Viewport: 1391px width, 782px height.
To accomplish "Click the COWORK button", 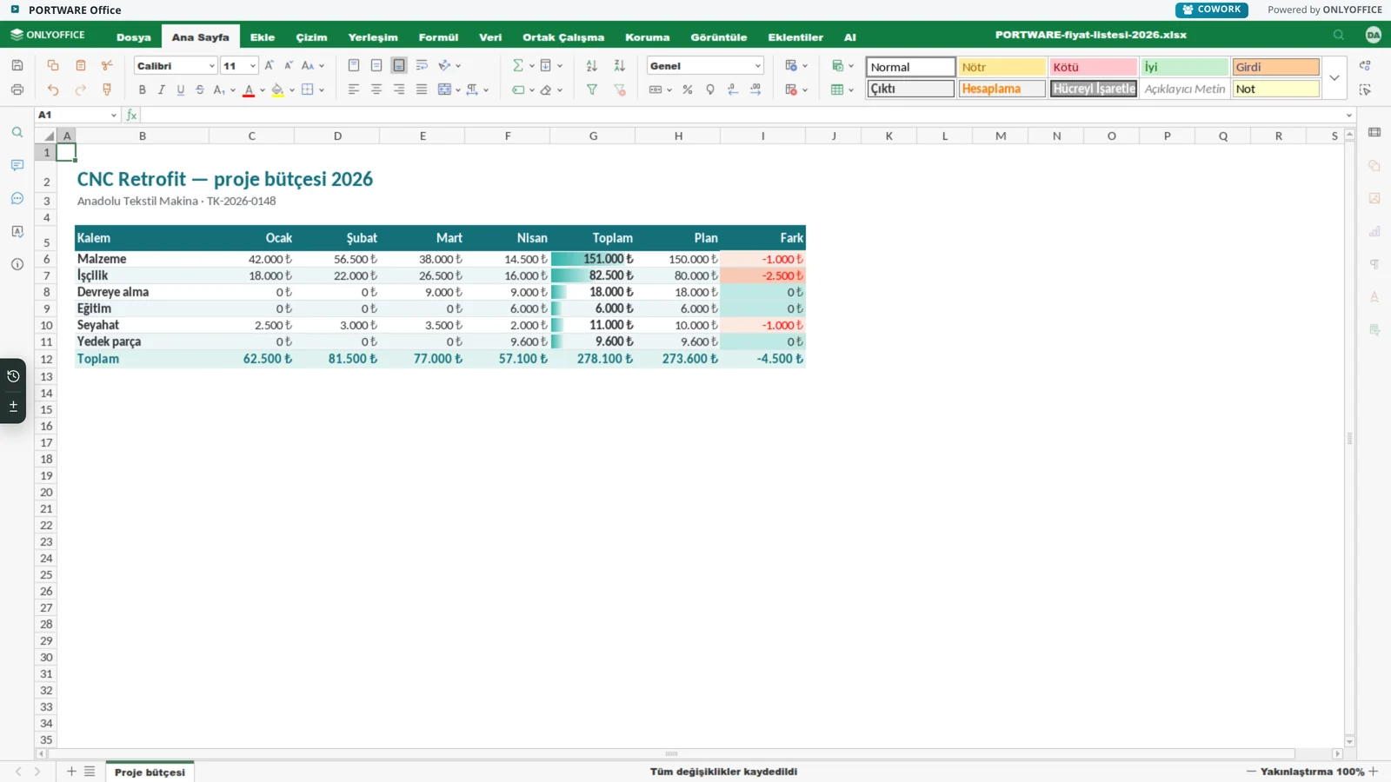I will click(1212, 10).
